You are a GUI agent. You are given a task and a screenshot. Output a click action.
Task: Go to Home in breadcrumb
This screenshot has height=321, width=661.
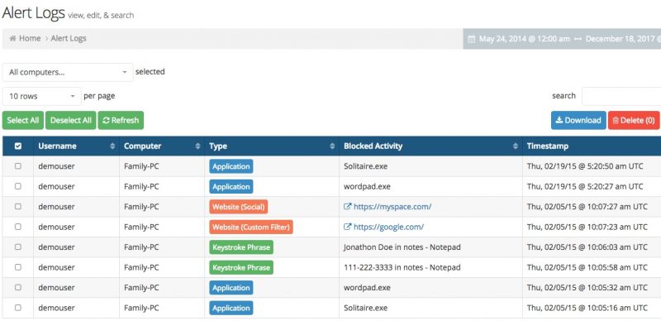(x=30, y=38)
